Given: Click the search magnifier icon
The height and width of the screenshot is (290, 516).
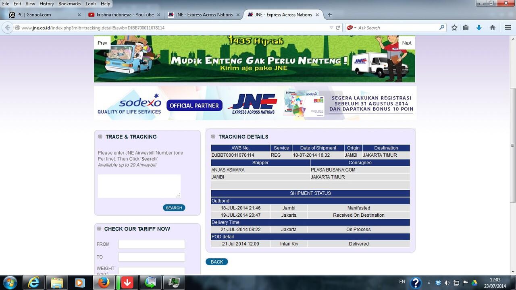Looking at the screenshot, I should pos(442,28).
